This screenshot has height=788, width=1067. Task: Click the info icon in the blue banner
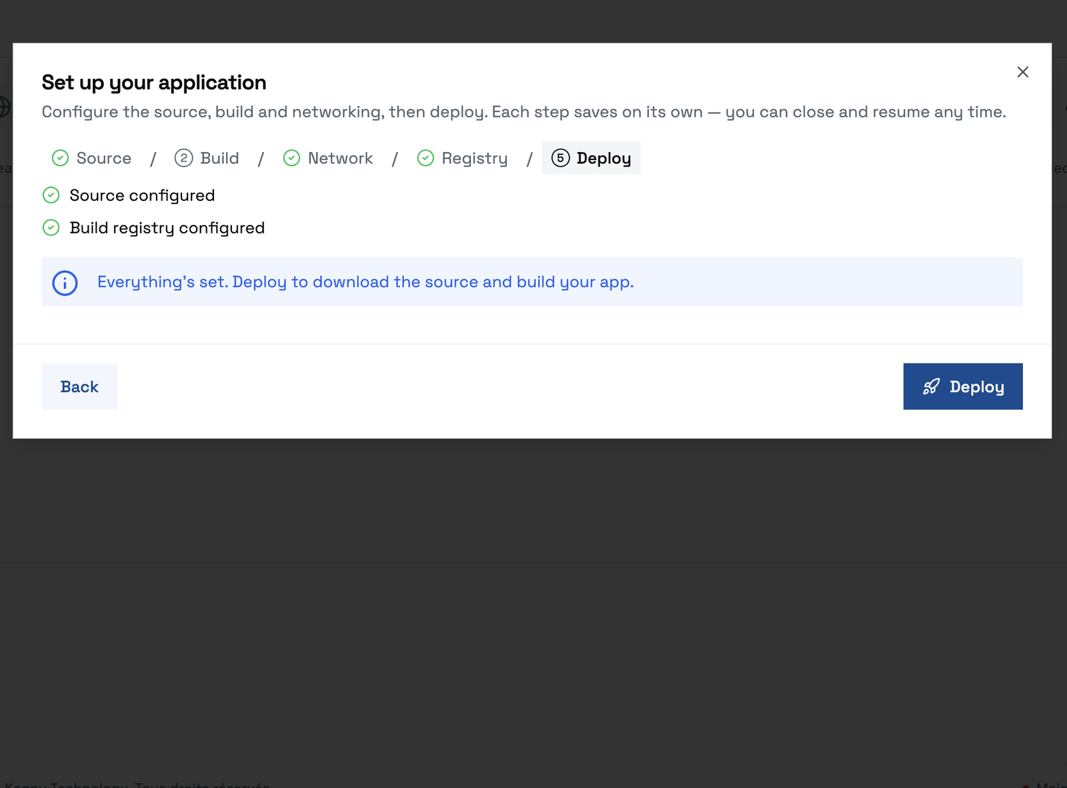coord(65,283)
